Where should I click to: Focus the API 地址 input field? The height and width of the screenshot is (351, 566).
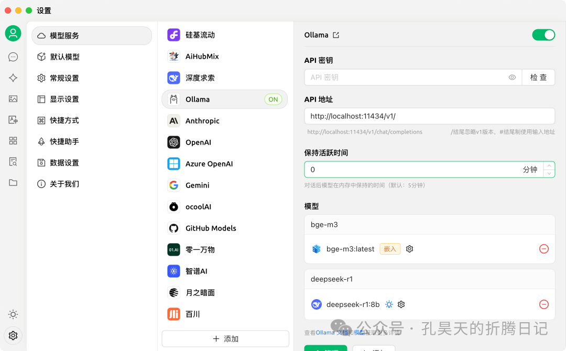[430, 116]
